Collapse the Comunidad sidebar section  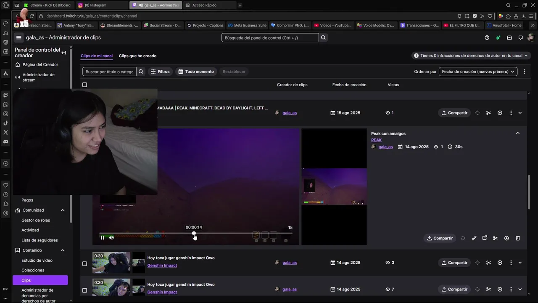point(63,210)
